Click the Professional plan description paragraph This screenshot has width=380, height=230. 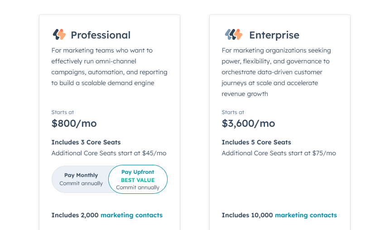[109, 67]
